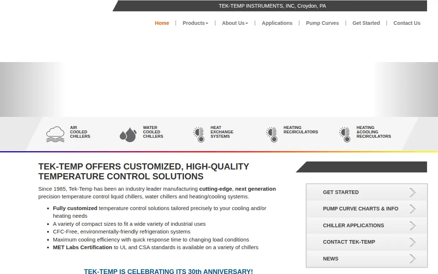The width and height of the screenshot is (438, 274).
Task: Open the Heating Recirculators text link
Action: click(301, 130)
